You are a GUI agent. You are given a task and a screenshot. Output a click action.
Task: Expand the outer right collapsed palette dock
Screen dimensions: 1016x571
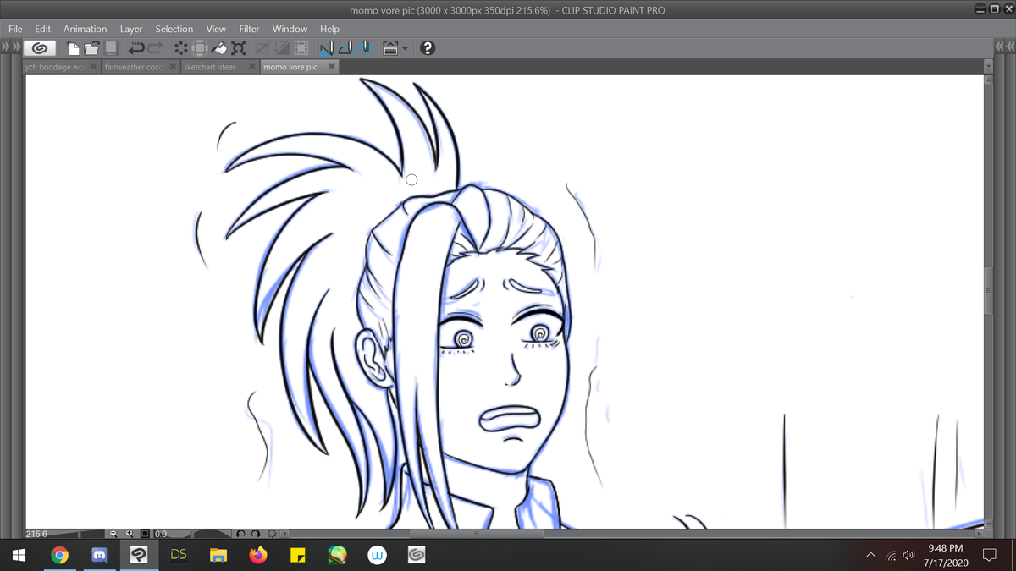click(1010, 48)
